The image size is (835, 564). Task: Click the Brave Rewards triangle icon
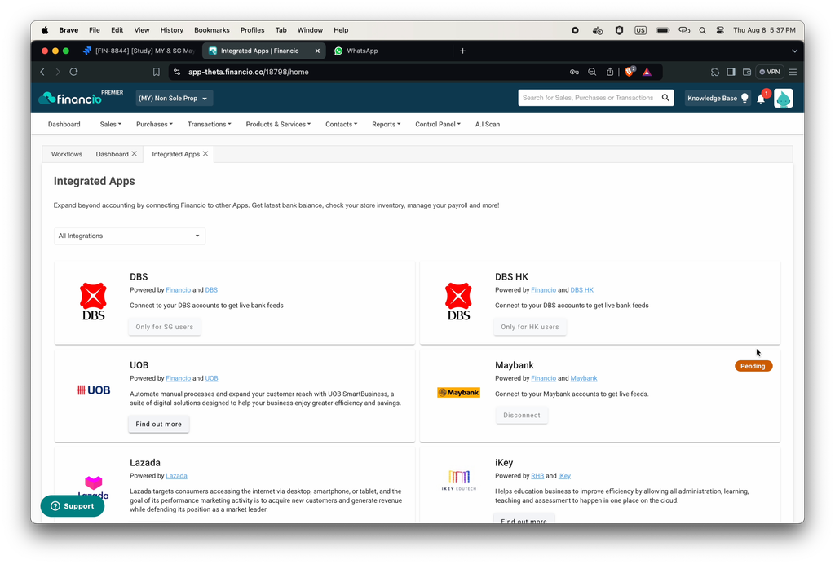pos(647,72)
